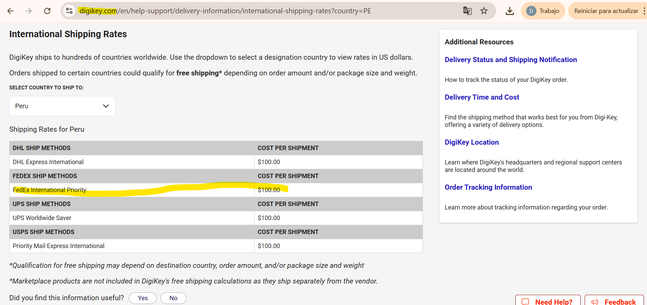647x305 pixels.
Task: Bookmark this page with the star icon
Action: (x=484, y=11)
